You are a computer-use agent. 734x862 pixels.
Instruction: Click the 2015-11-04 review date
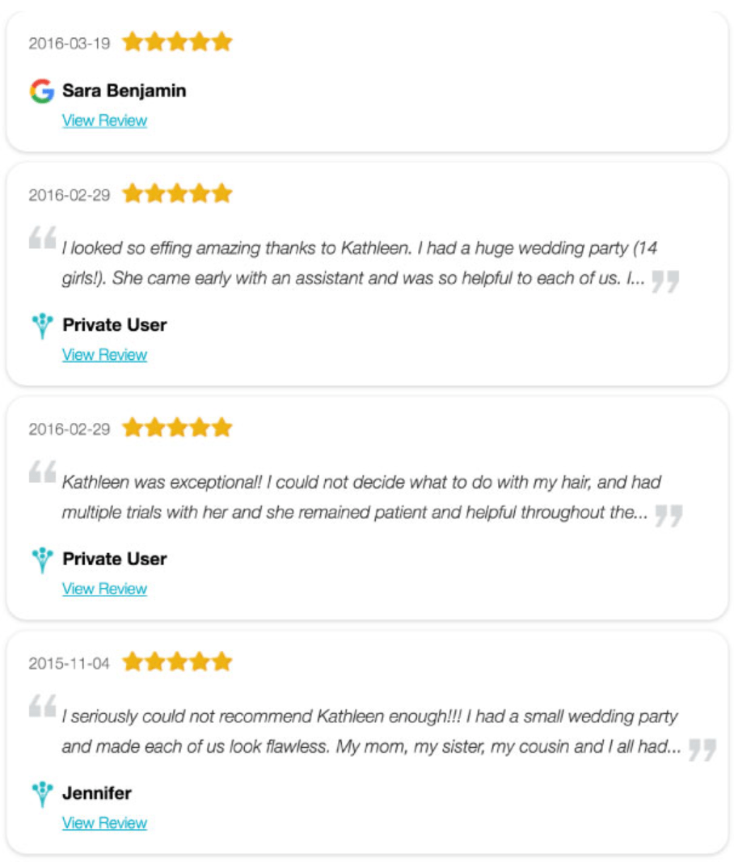[x=69, y=664]
